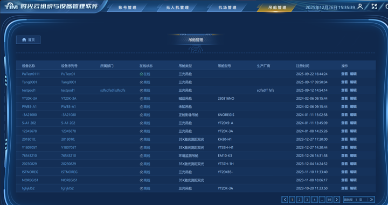Open the 机场管理 tab

point(227,8)
